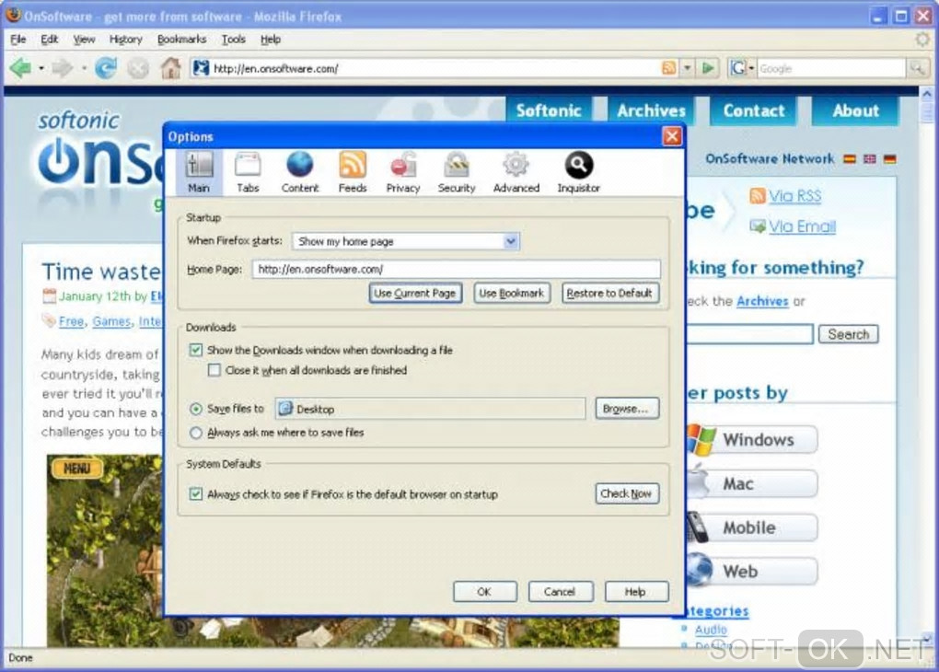Click the Check Now button
This screenshot has width=939, height=672.
[x=626, y=493]
